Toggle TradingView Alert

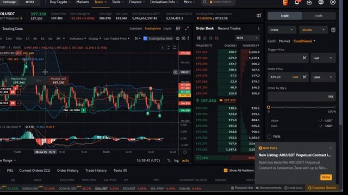click(x=158, y=38)
